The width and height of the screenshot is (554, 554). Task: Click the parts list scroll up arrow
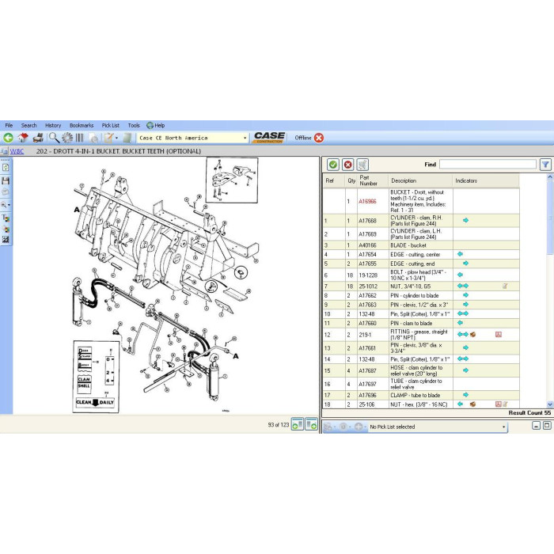point(550,176)
